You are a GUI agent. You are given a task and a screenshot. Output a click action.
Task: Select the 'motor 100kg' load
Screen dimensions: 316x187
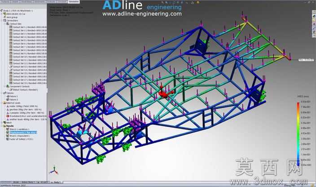coord(23,106)
